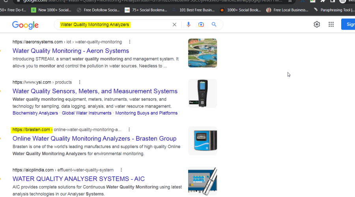Open Water Quality Monitoring - Aeron Systems
The image size is (355, 197).
[x=71, y=51]
